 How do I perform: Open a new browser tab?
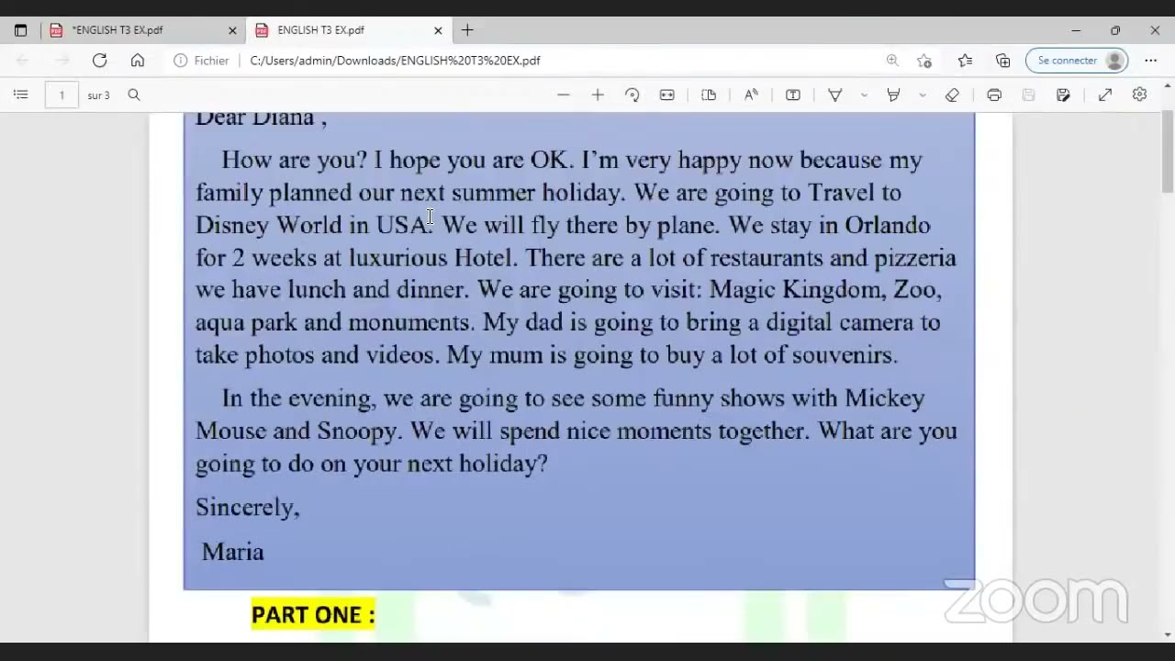[467, 30]
